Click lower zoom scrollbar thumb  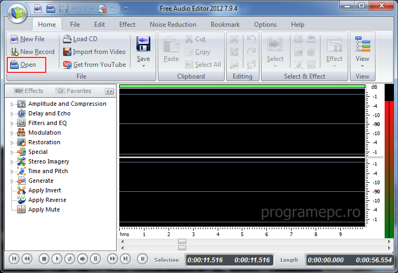click(x=182, y=248)
